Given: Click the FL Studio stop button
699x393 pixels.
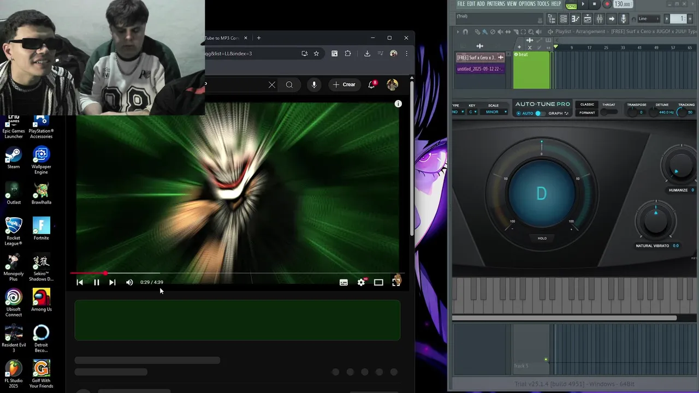Looking at the screenshot, I should [595, 4].
